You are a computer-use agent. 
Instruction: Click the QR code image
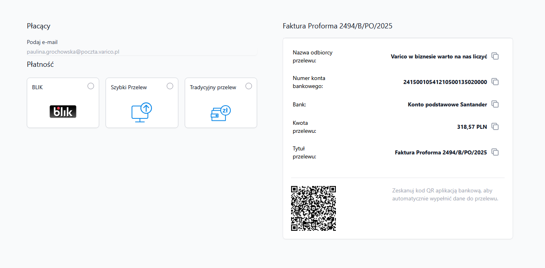coord(313,208)
